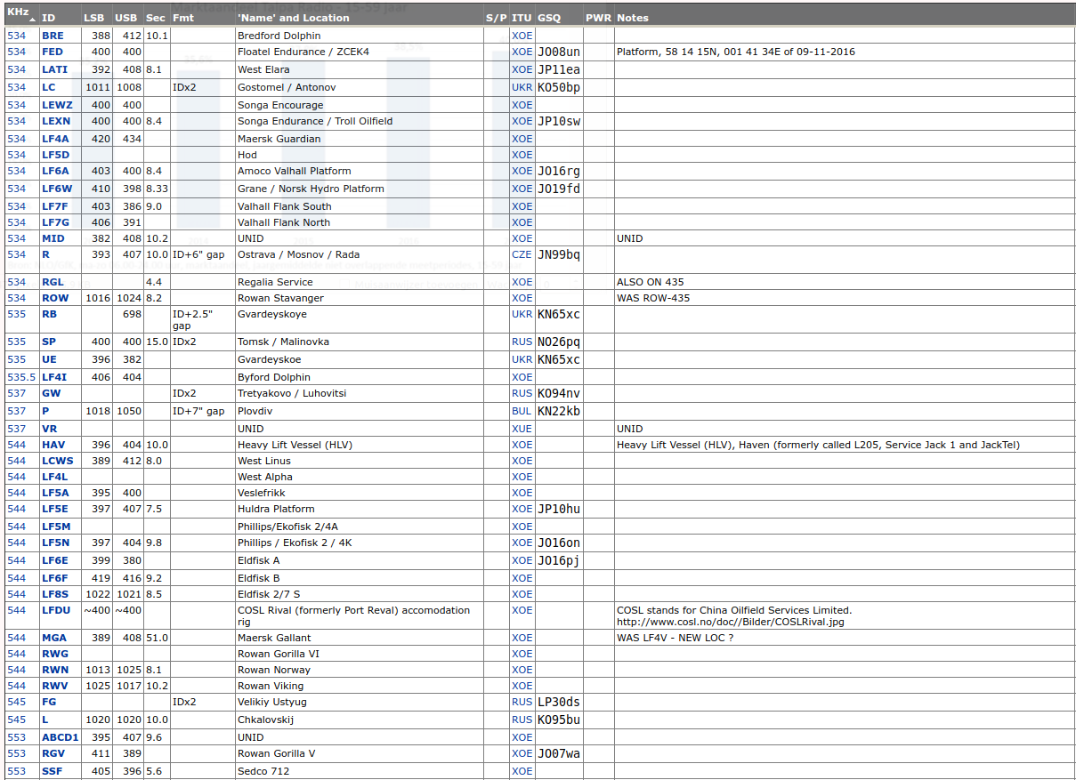The width and height of the screenshot is (1076, 780).
Task: Open the HAV beacon ID link
Action: [53, 445]
